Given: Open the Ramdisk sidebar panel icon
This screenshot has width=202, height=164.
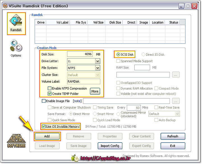Looking at the screenshot, I should [16, 24].
